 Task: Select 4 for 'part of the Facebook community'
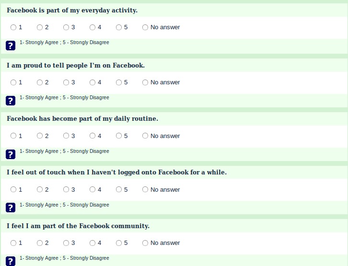(93, 243)
